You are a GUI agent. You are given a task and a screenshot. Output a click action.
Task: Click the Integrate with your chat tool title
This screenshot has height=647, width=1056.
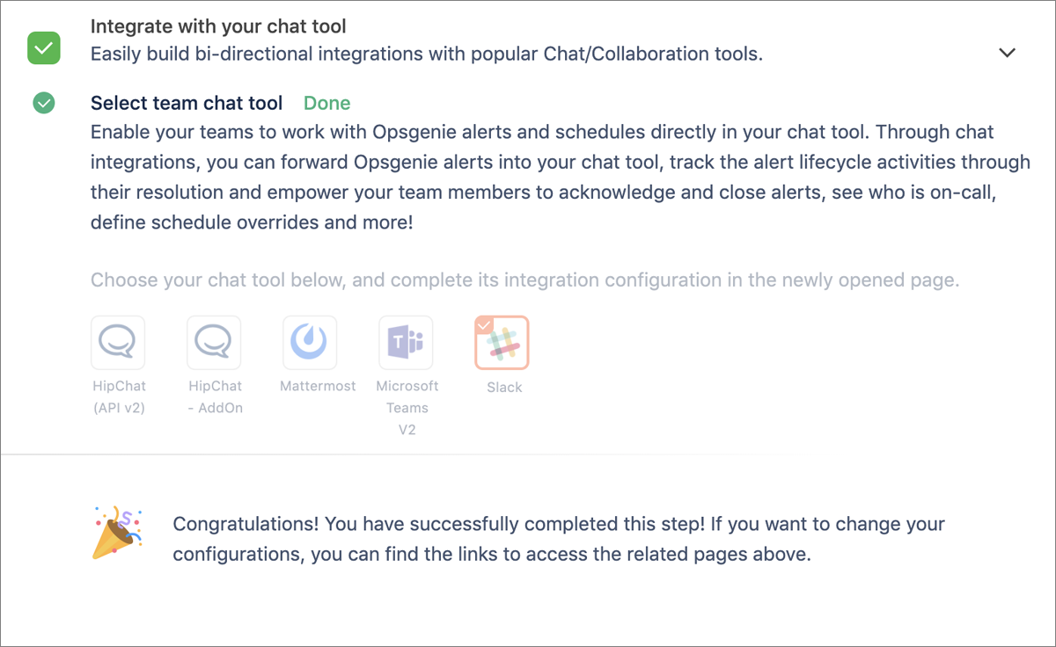click(218, 26)
